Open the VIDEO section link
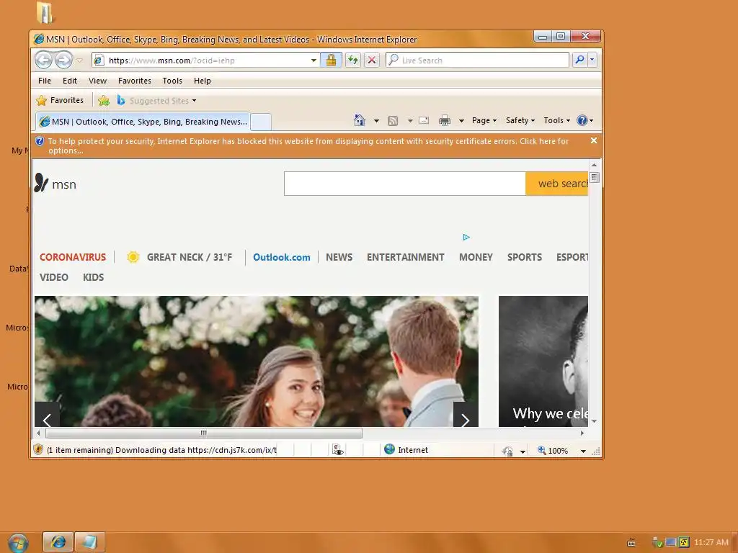Image resolution: width=738 pixels, height=553 pixels. (53, 277)
